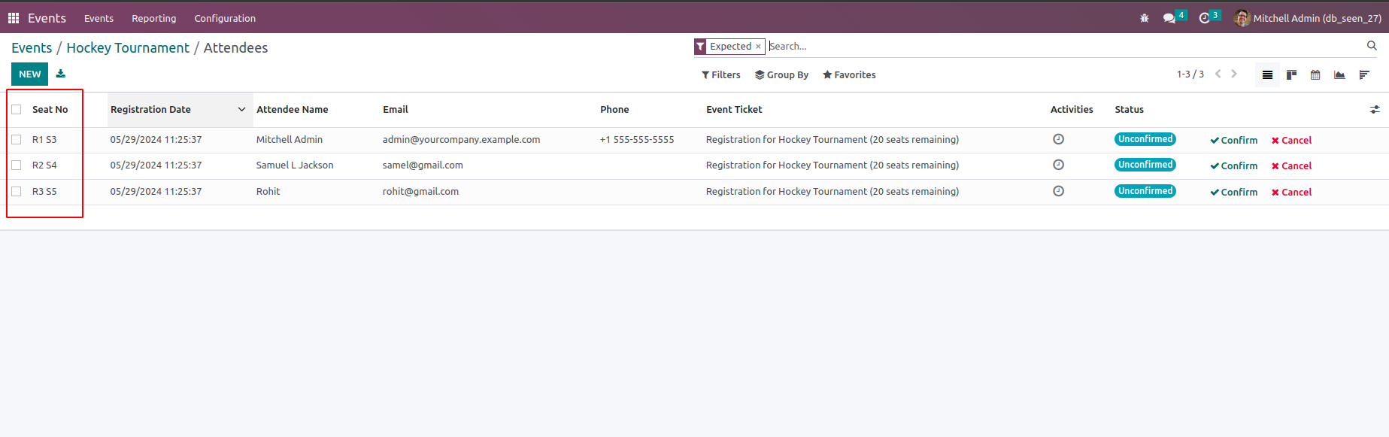Open the Group By dropdown
Screen dimensions: 1389x437
pyautogui.click(x=782, y=74)
